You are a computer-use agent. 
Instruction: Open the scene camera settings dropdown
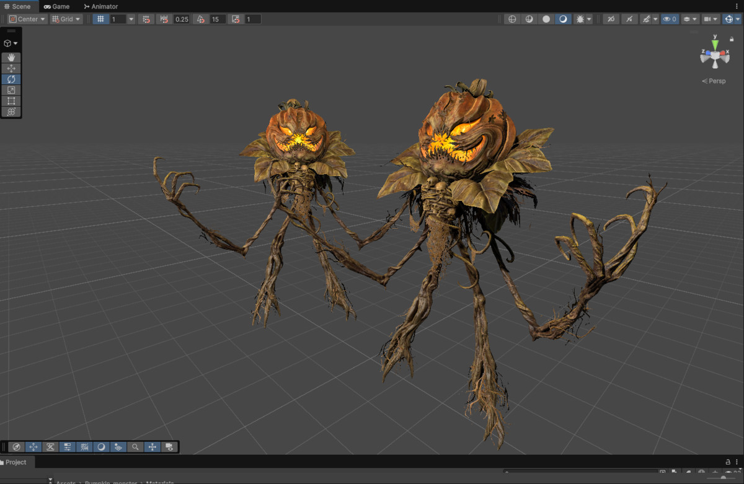click(711, 19)
